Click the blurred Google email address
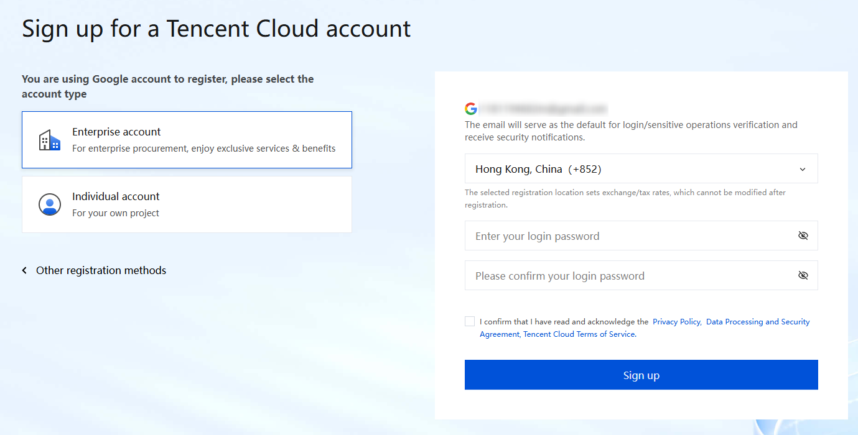The height and width of the screenshot is (435, 858). [543, 109]
